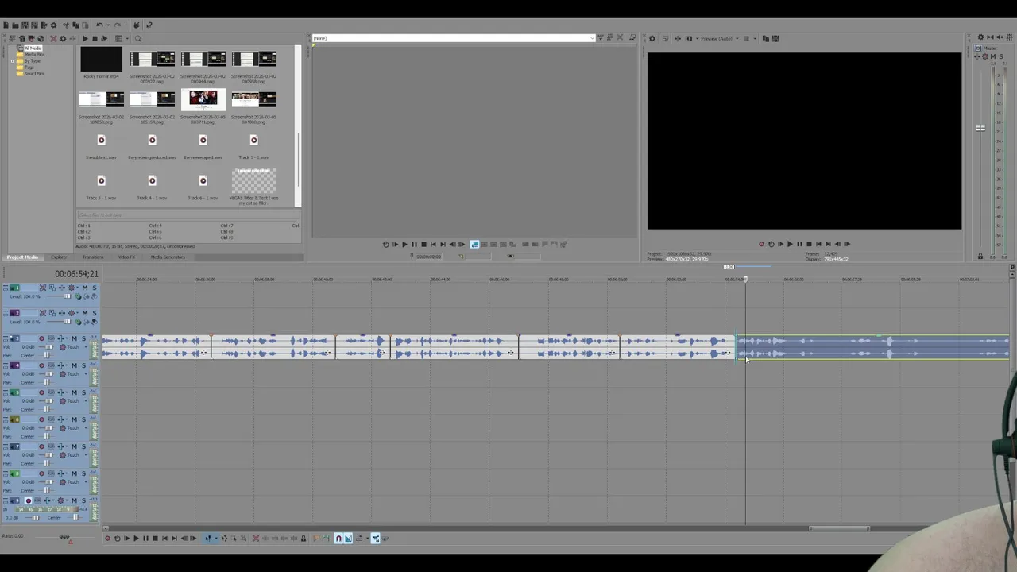
Task: Stop media preview in Project Media toolbar
Action: pyautogui.click(x=95, y=39)
